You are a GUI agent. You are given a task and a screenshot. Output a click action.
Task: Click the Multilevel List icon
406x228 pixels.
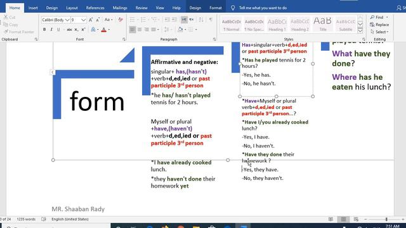155,20
